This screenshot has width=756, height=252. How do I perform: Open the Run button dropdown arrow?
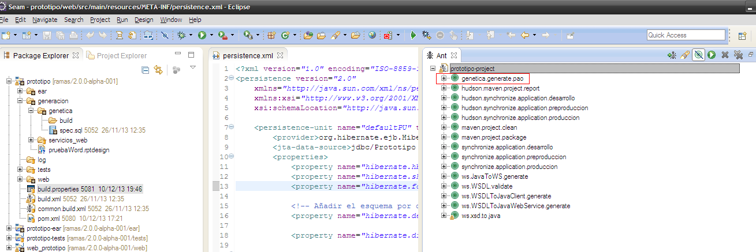point(211,35)
